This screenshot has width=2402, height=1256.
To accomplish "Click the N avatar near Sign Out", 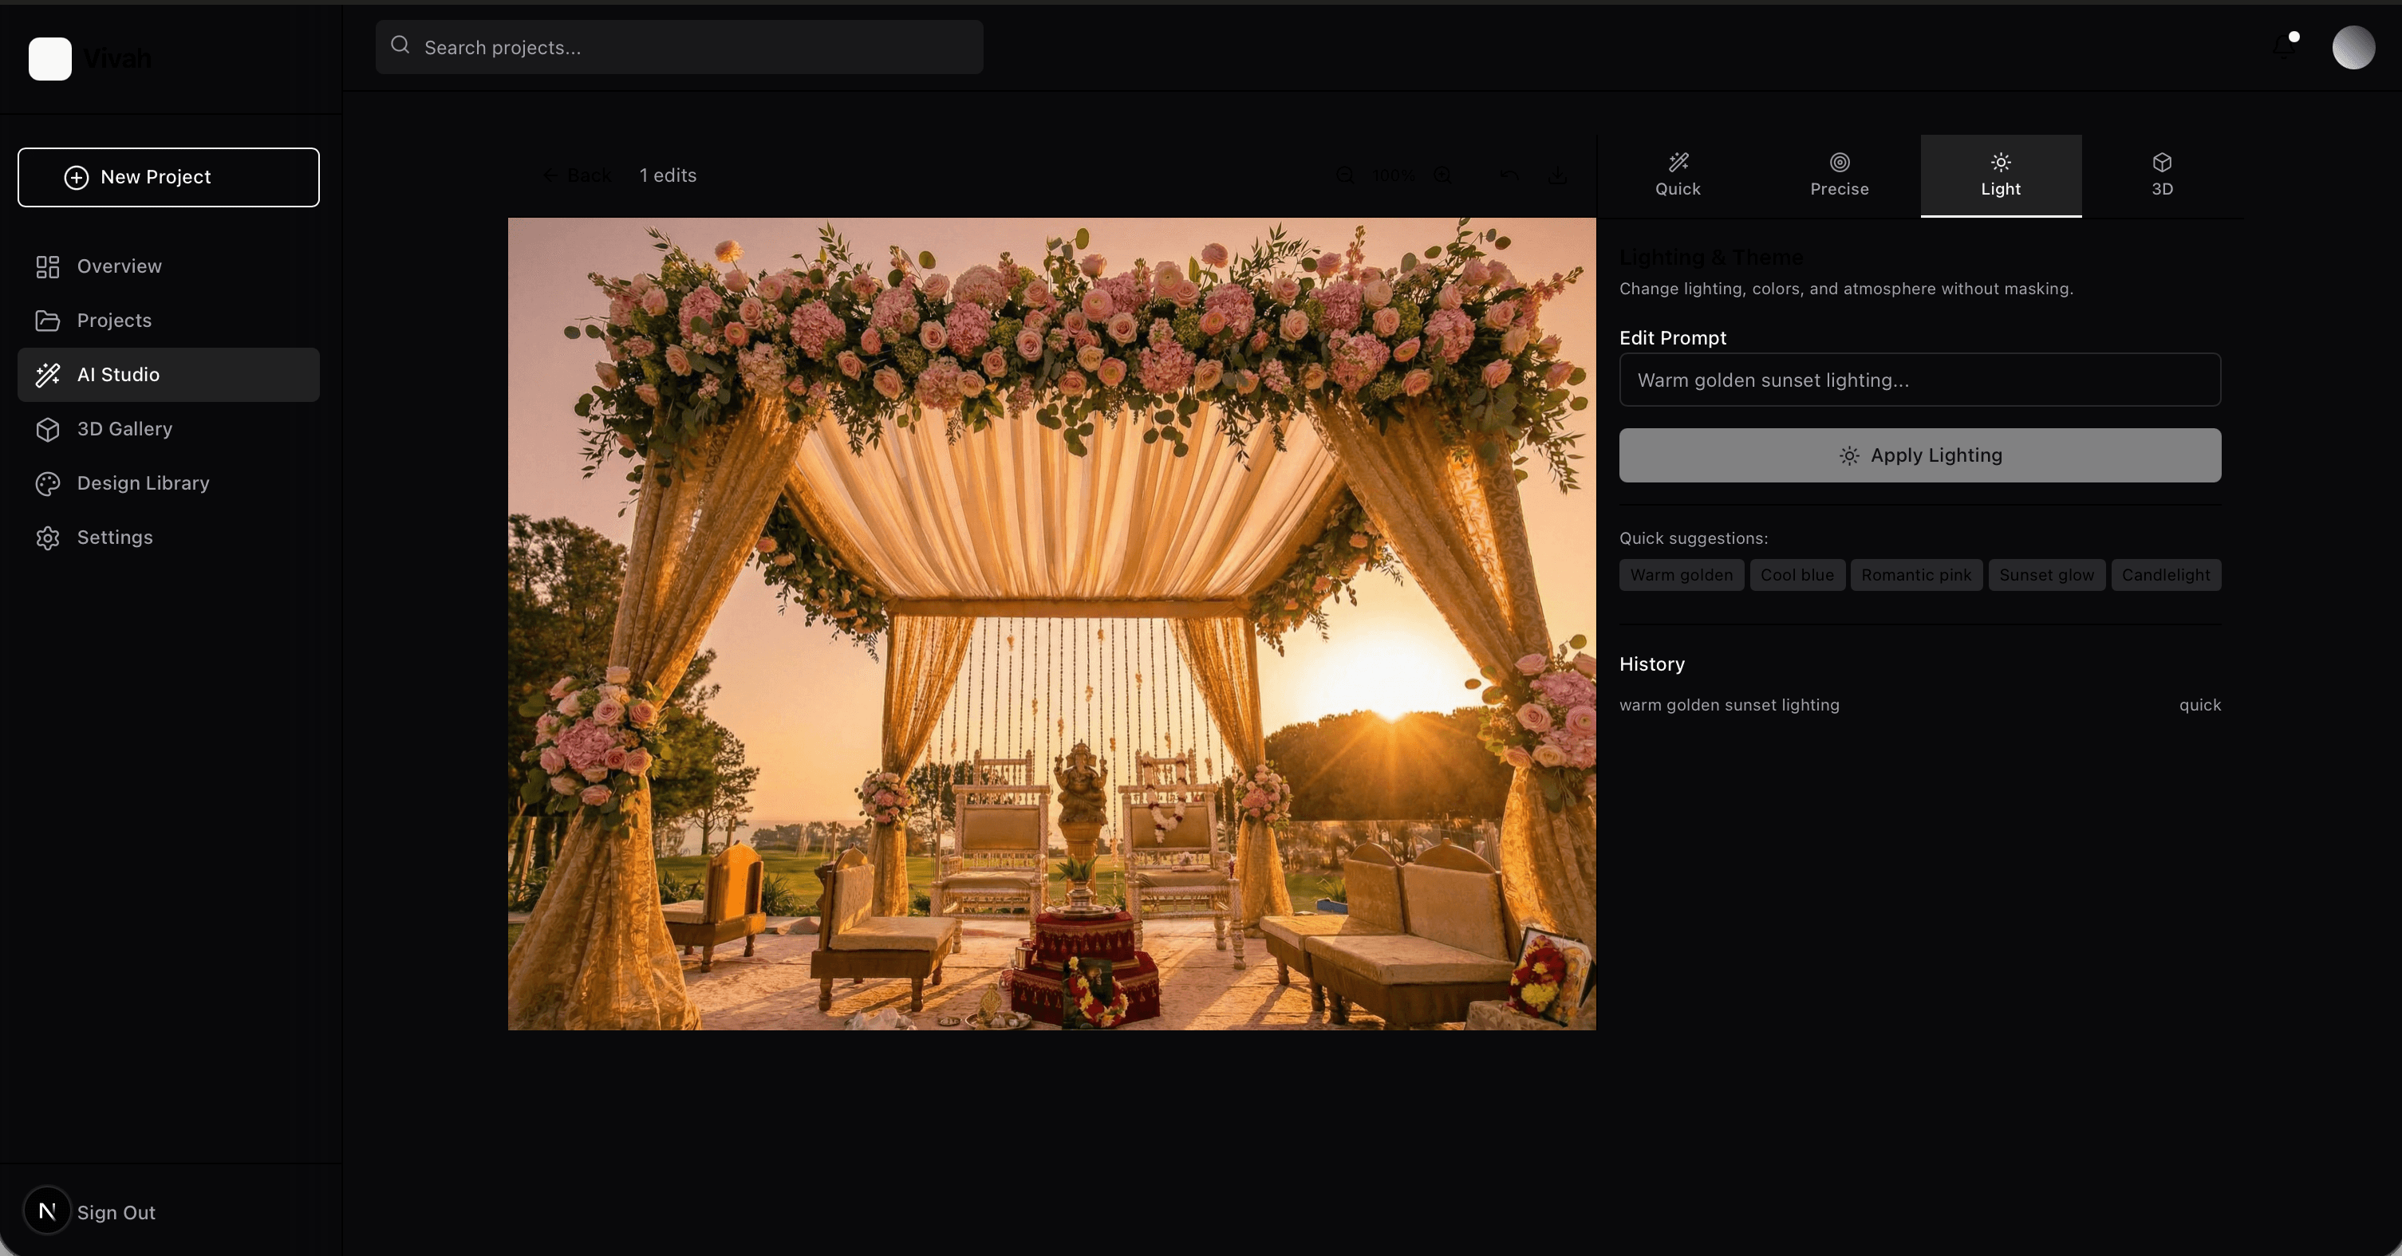I will [x=46, y=1211].
